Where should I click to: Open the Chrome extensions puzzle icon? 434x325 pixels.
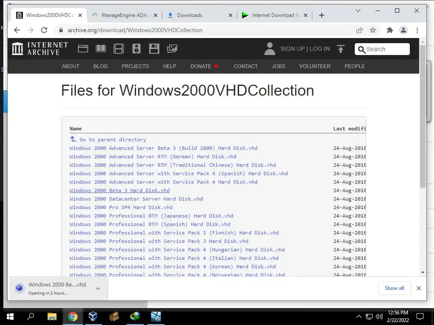(x=390, y=30)
